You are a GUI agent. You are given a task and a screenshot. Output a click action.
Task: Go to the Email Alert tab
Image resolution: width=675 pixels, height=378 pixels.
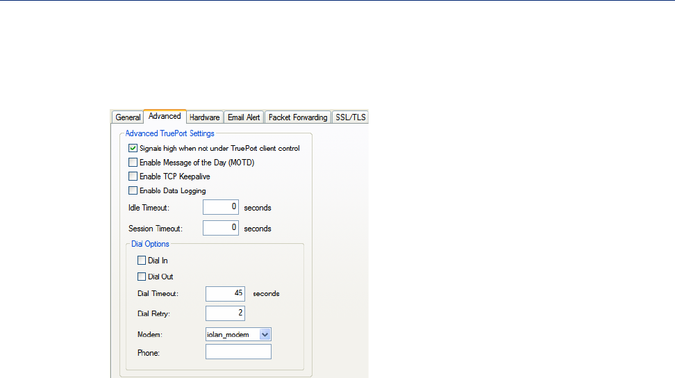coord(244,117)
